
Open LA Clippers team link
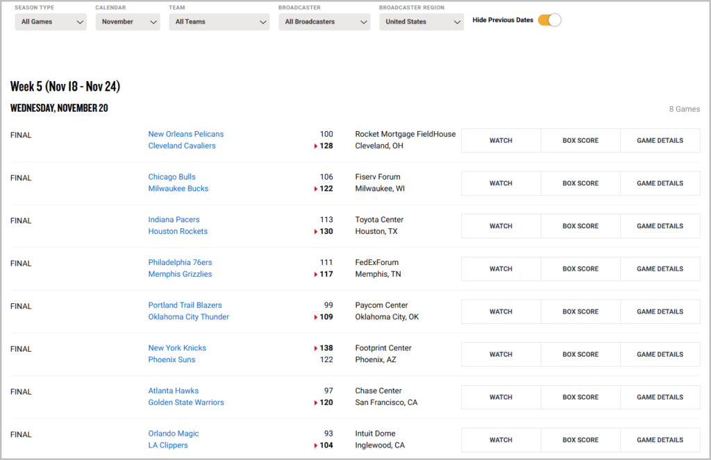point(168,445)
